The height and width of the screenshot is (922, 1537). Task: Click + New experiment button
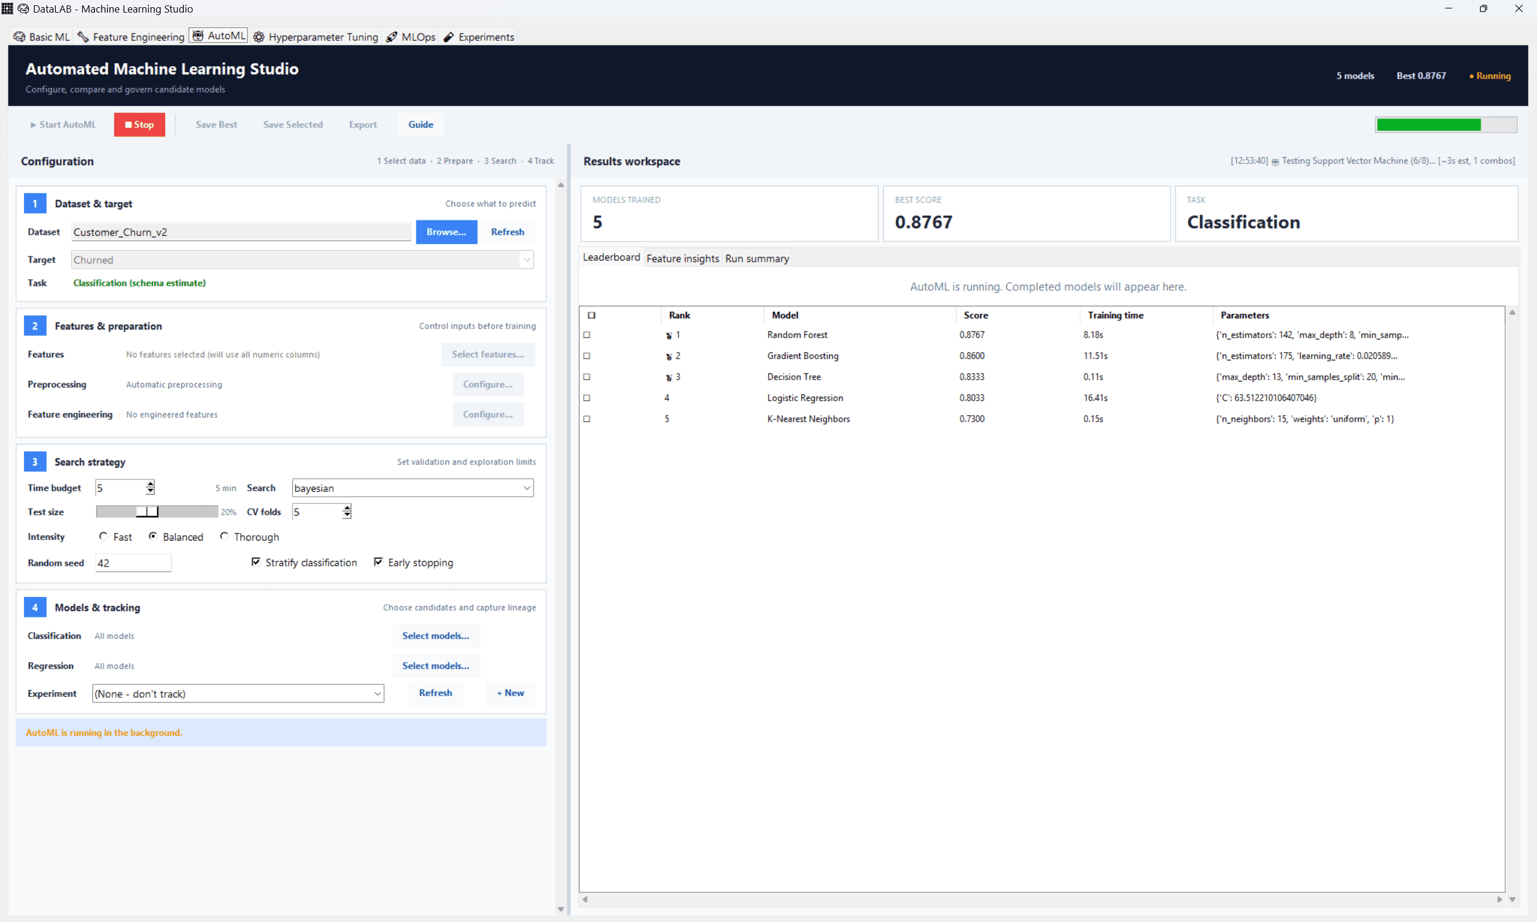click(x=510, y=693)
